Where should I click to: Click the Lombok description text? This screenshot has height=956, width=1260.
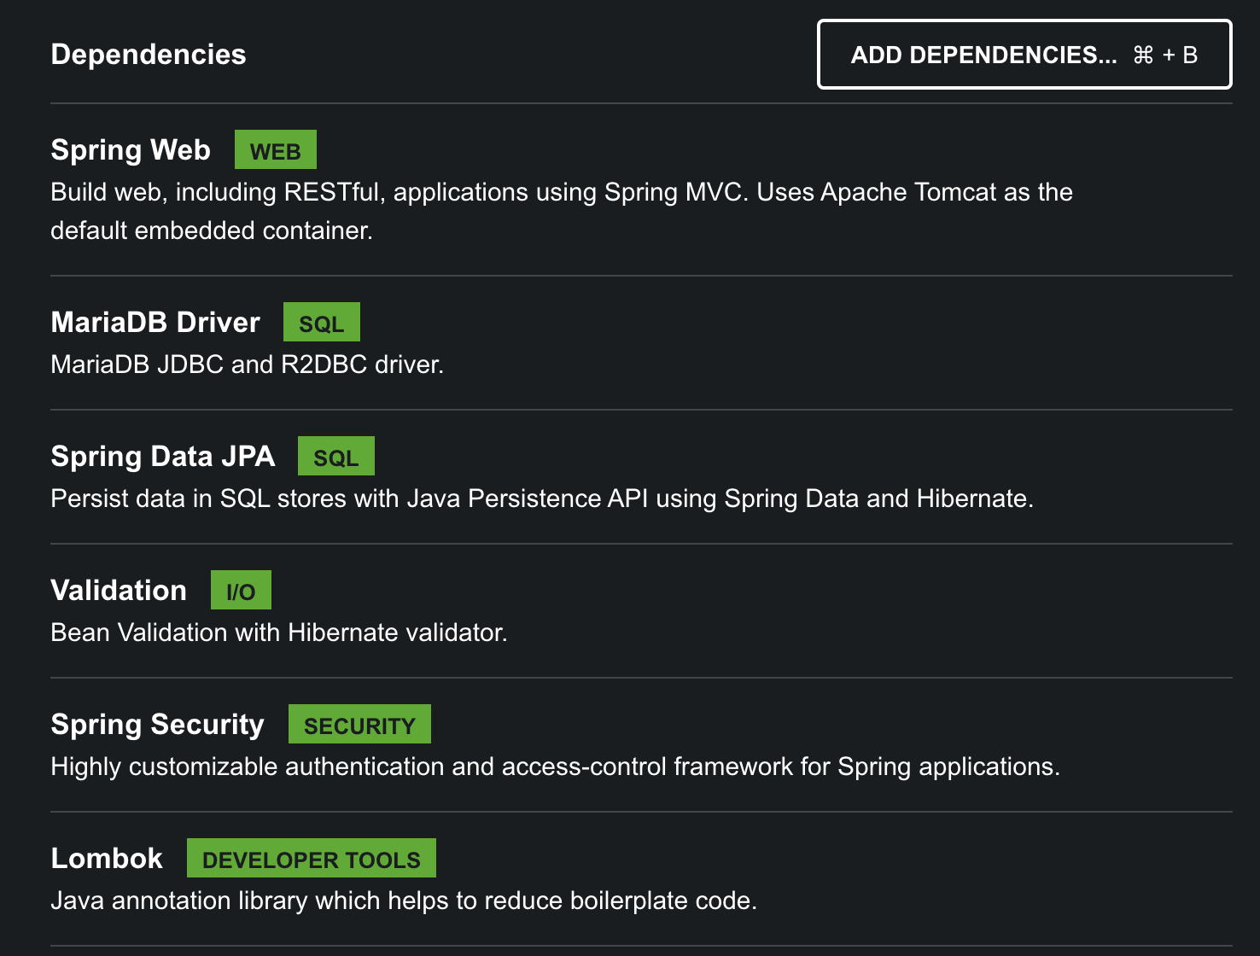click(x=404, y=901)
